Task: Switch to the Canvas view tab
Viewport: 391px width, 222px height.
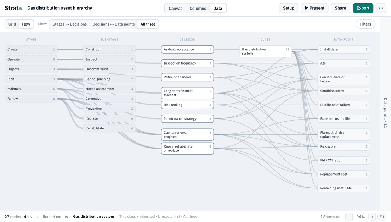Action: click(x=176, y=8)
